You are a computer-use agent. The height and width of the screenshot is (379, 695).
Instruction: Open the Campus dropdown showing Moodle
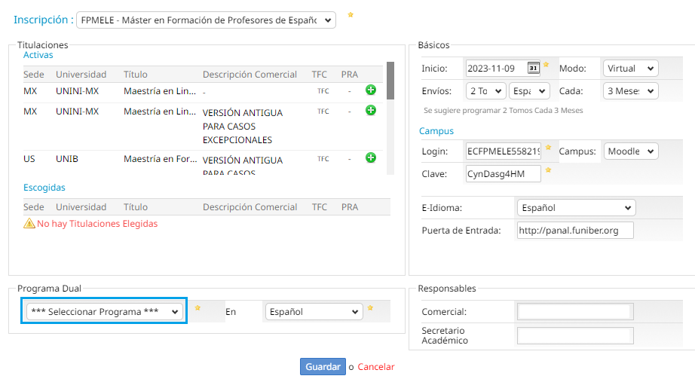(x=630, y=151)
